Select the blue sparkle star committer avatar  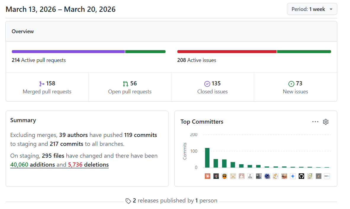(293, 176)
